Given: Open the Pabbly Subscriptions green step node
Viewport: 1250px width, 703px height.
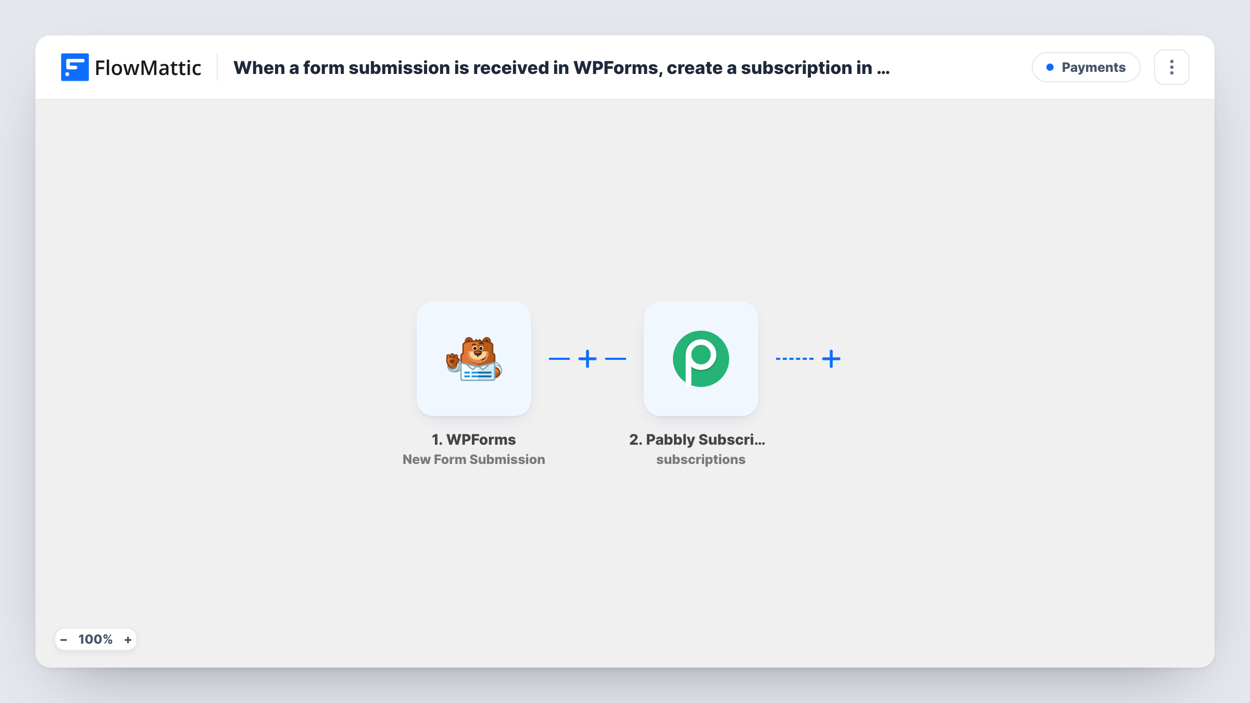Looking at the screenshot, I should tap(701, 359).
